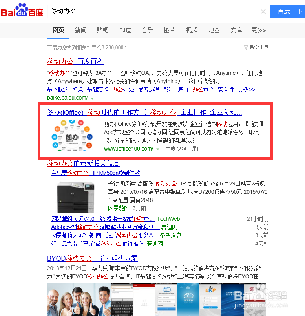The height and width of the screenshot is (316, 305).
Task: Click the TechWeb source label
Action: click(x=168, y=219)
